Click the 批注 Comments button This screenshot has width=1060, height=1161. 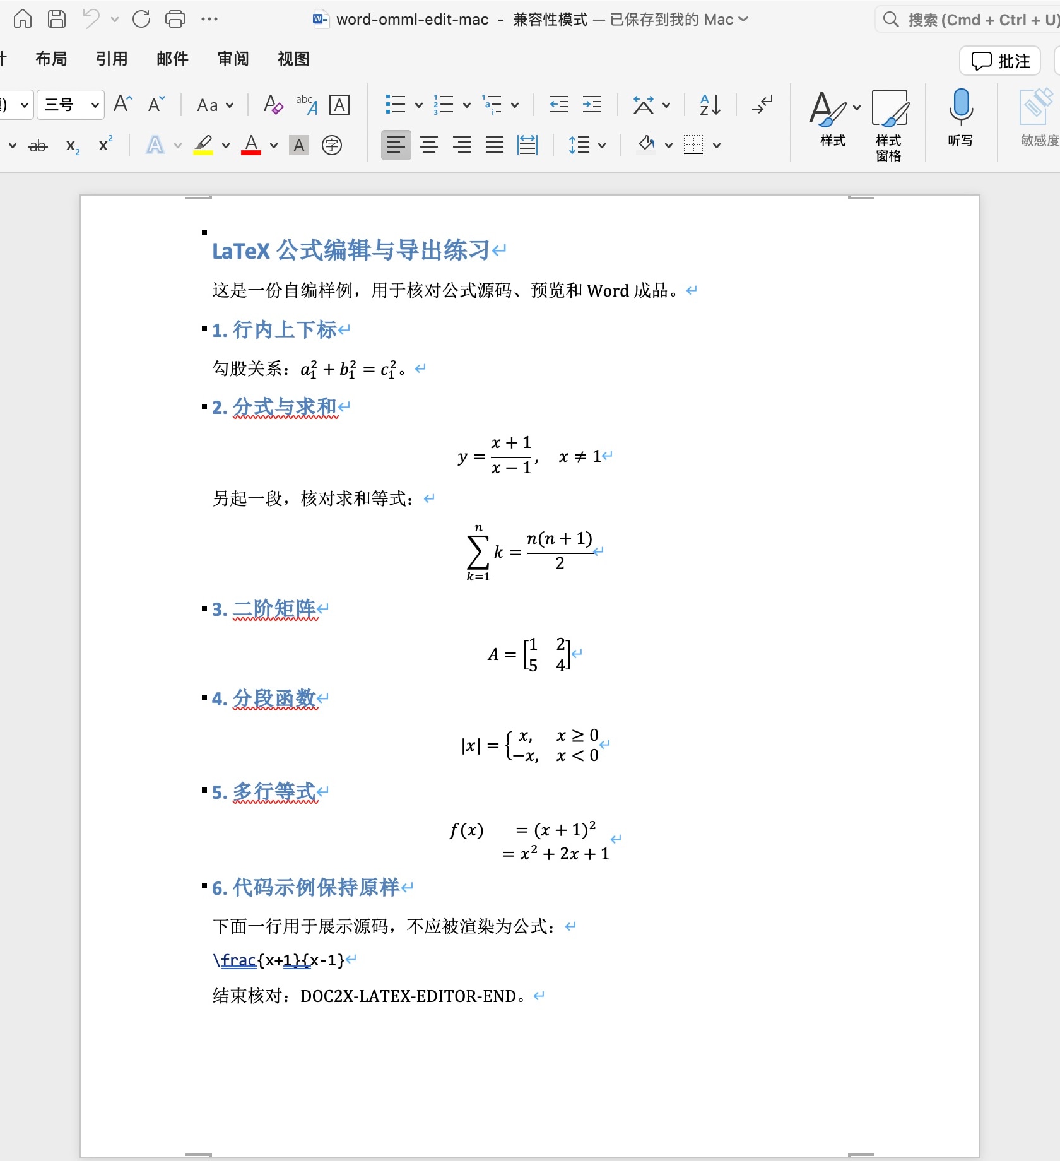(x=1000, y=61)
